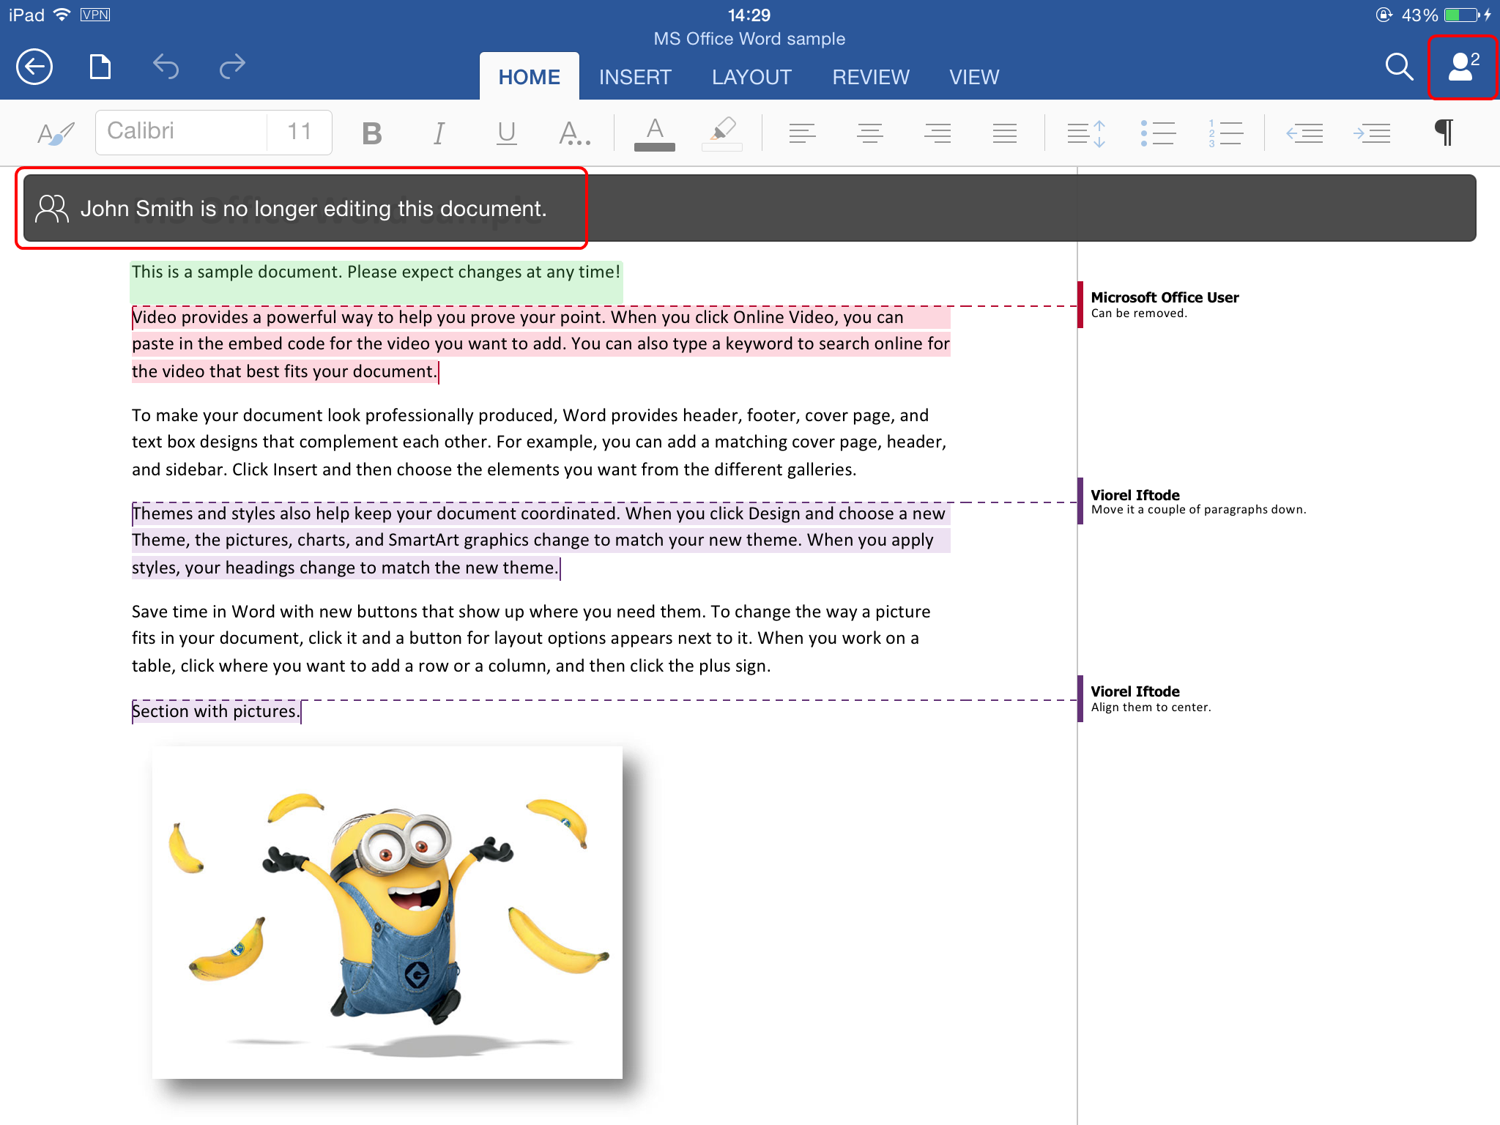
Task: Open the text styles brush icon
Action: coord(56,133)
